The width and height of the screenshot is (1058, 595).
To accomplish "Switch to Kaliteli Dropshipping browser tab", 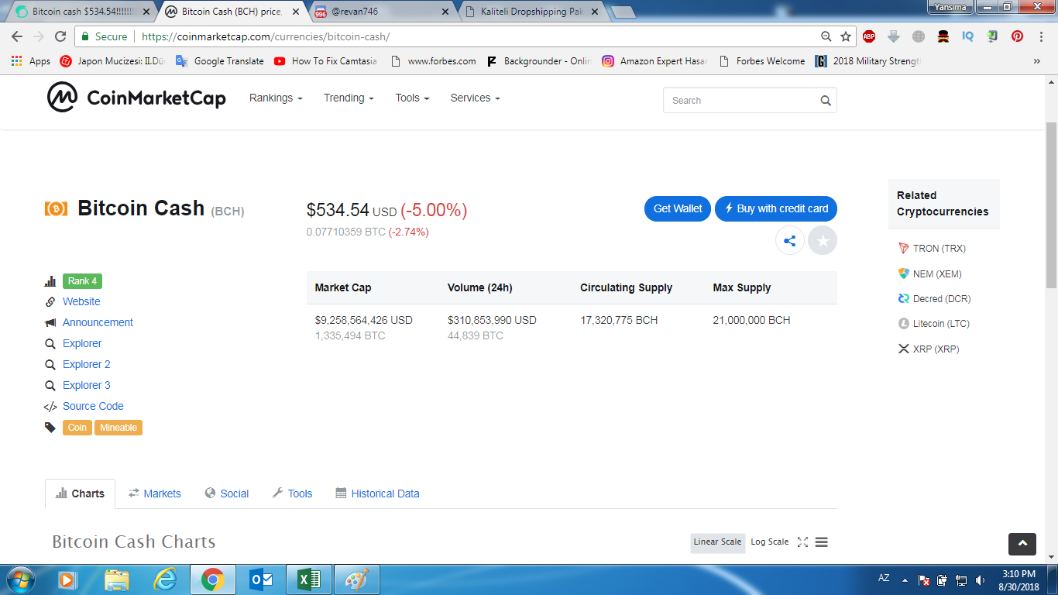I will tap(531, 12).
